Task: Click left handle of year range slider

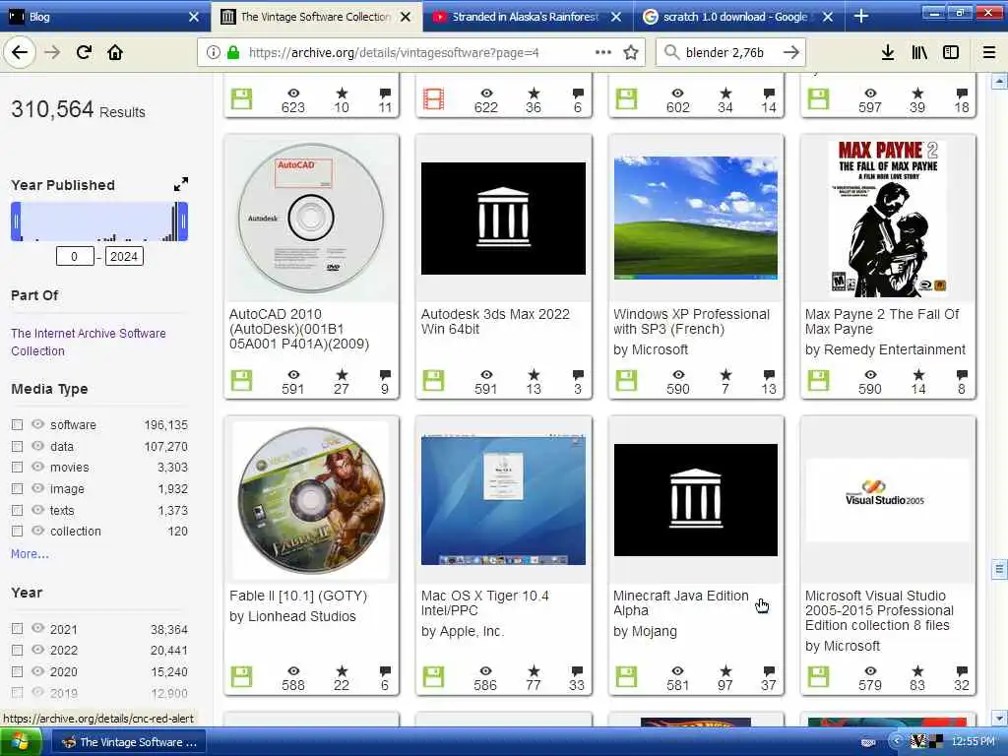Action: coord(16,221)
